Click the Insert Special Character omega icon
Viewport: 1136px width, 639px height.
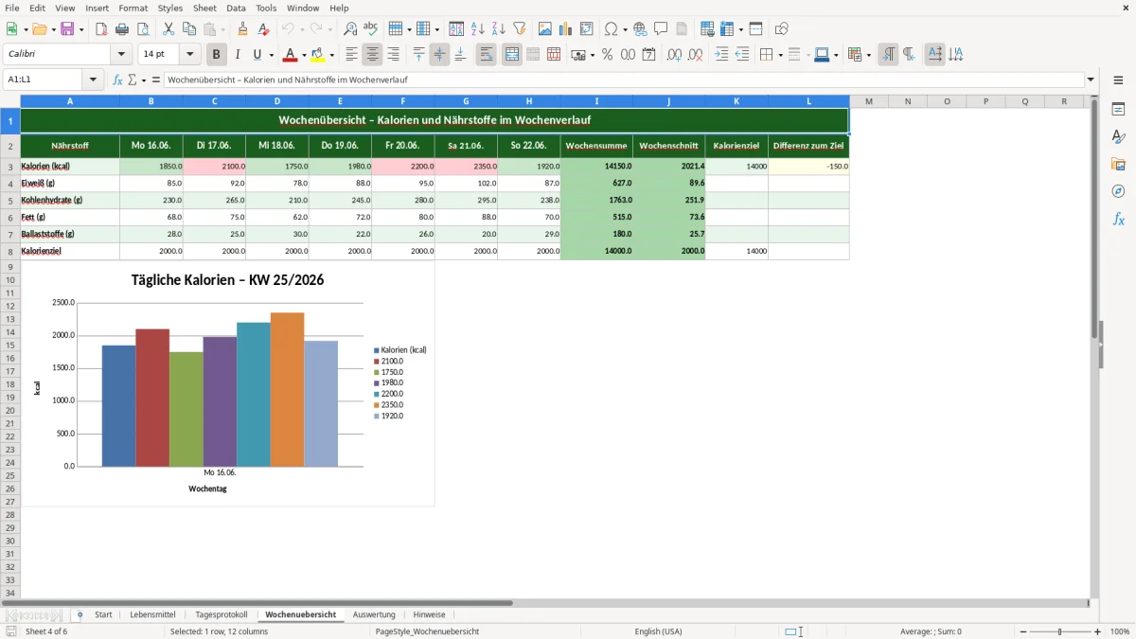[x=611, y=29]
